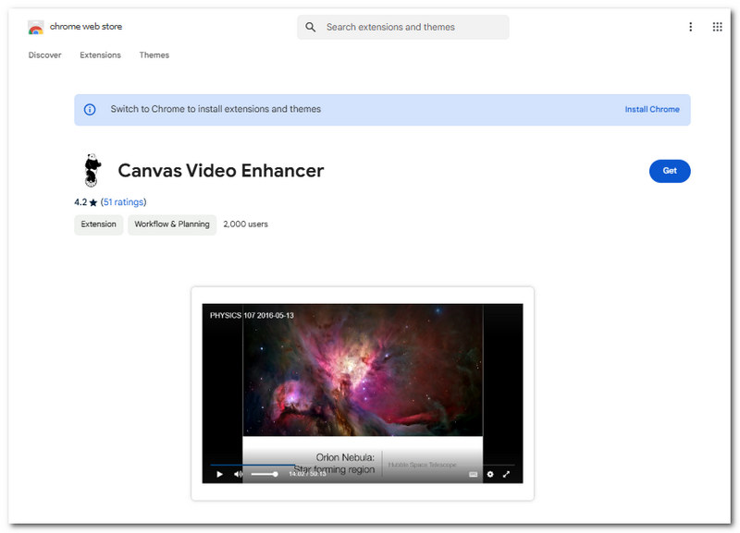Switch to the Extensions tab
Viewport: 740px width, 533px height.
point(100,55)
